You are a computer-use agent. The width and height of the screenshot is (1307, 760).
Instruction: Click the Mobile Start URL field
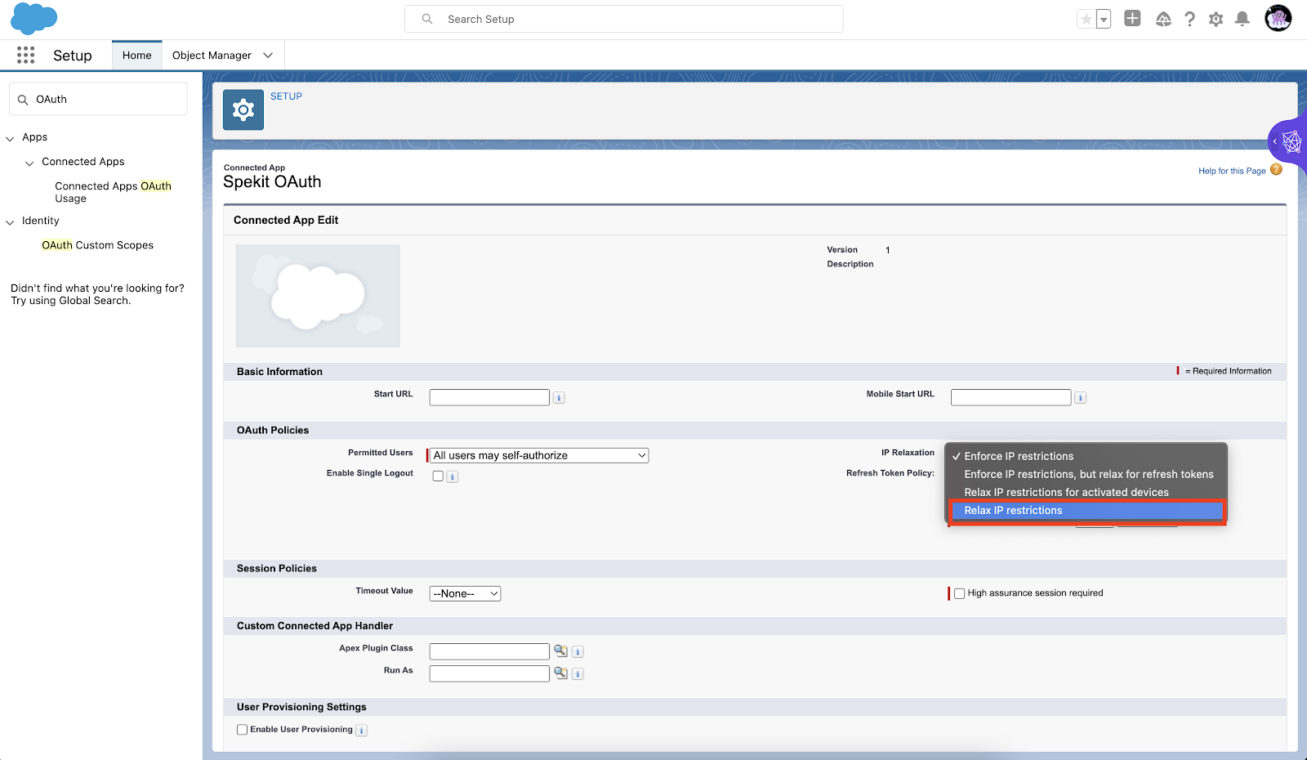pyautogui.click(x=1010, y=397)
